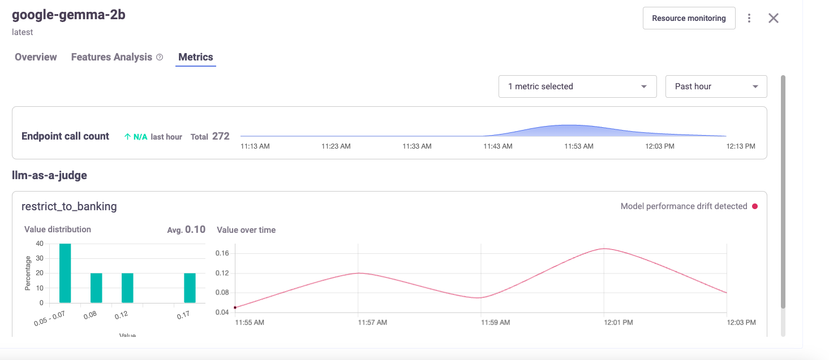
Task: Click the 'Endpoint call count' label
Action: tap(65, 136)
